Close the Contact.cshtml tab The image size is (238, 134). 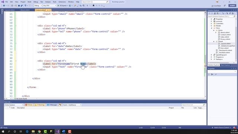point(50,10)
